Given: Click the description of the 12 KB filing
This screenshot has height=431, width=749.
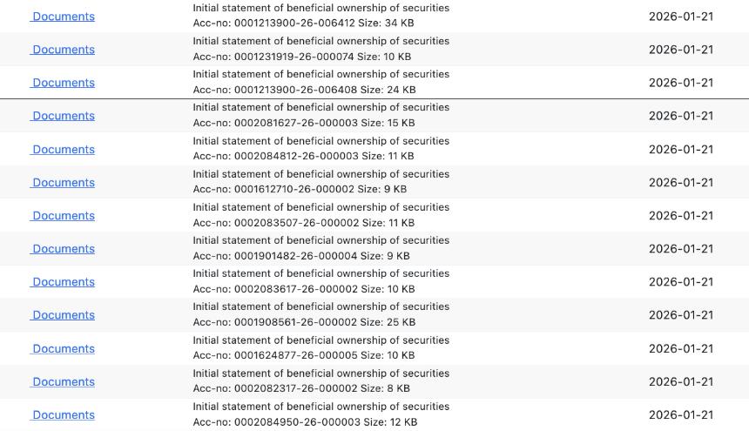Looking at the screenshot, I should 321,407.
